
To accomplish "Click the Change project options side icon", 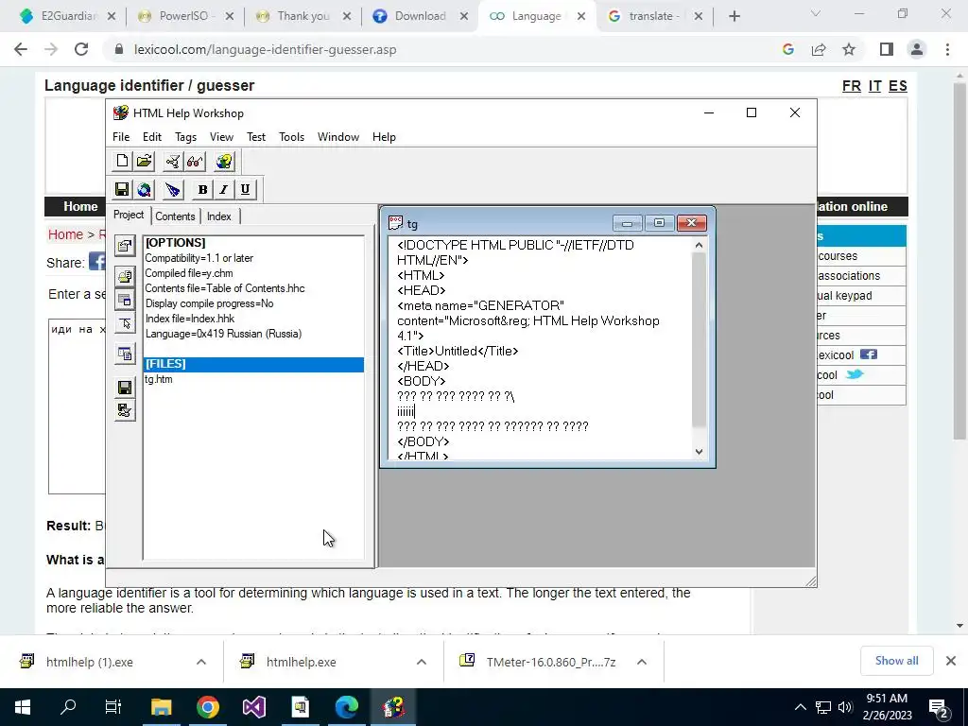I will click(x=125, y=247).
